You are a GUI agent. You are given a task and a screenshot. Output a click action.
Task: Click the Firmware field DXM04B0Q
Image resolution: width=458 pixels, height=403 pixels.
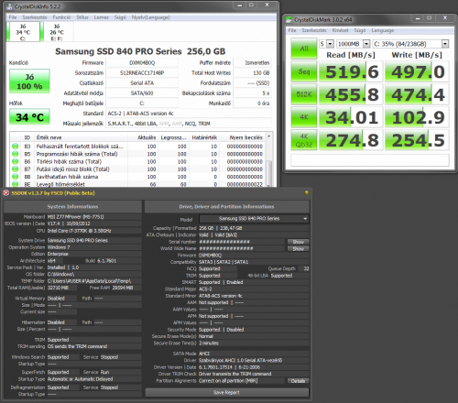[x=142, y=63]
